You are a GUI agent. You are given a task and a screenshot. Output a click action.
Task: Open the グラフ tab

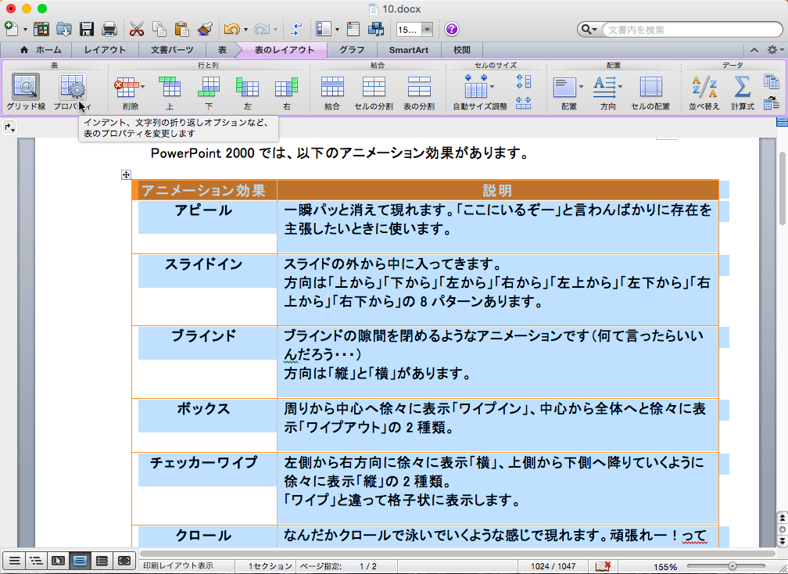(x=352, y=50)
